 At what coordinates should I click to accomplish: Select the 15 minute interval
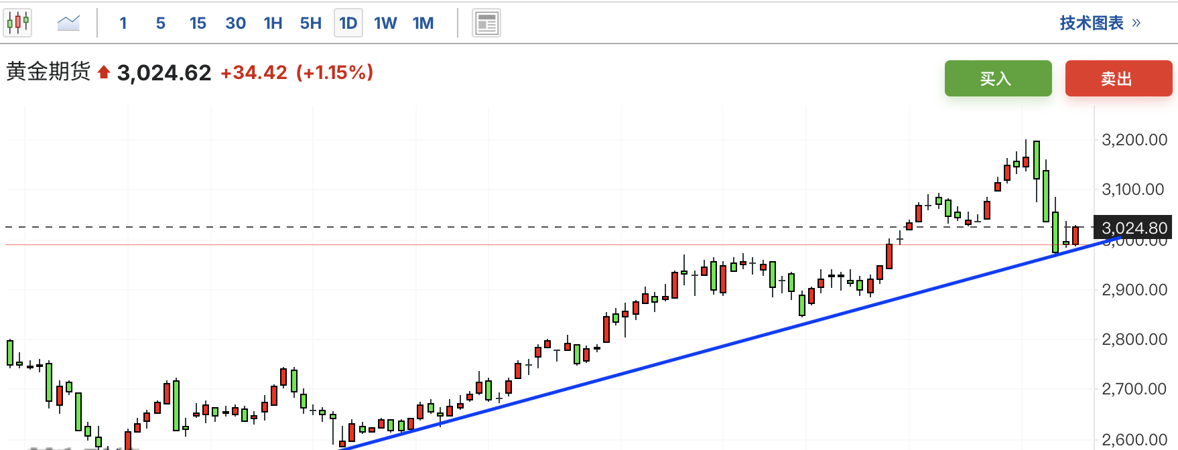click(x=198, y=23)
